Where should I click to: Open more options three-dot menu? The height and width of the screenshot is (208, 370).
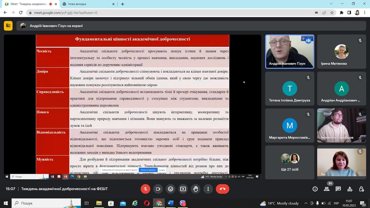tap(208, 189)
